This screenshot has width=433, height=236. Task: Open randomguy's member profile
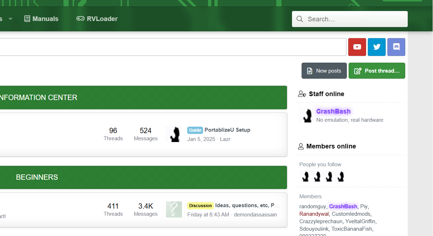point(313,206)
